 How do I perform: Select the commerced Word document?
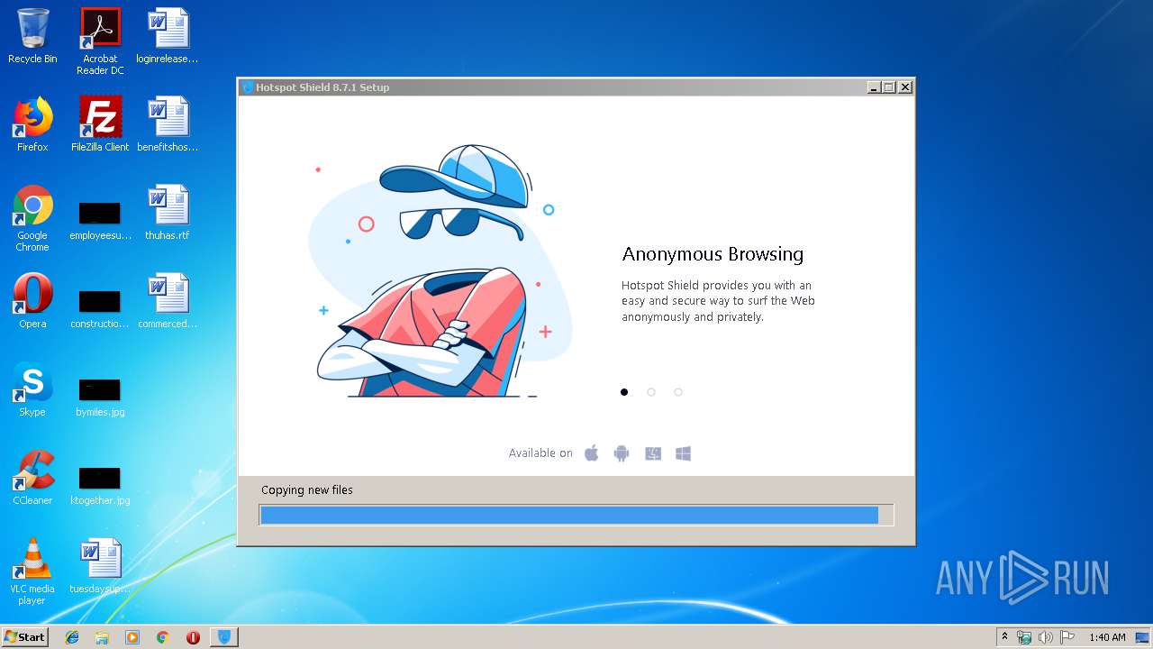168,300
